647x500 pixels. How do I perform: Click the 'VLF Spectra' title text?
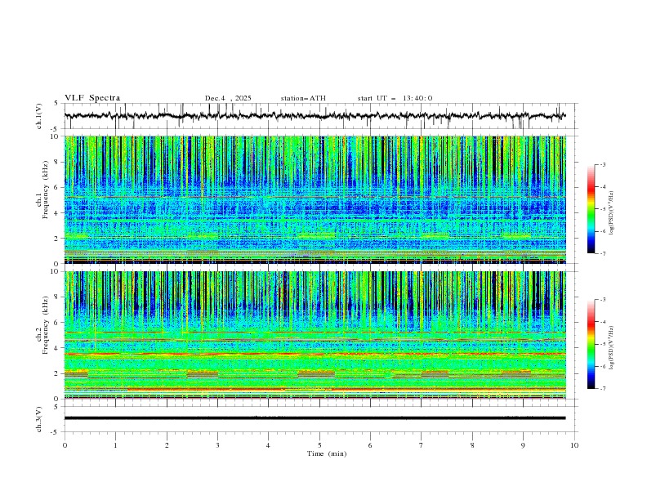point(92,98)
